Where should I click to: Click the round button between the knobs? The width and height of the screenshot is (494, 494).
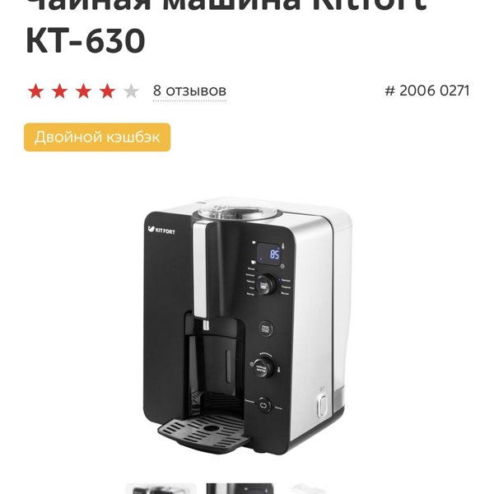[266, 329]
